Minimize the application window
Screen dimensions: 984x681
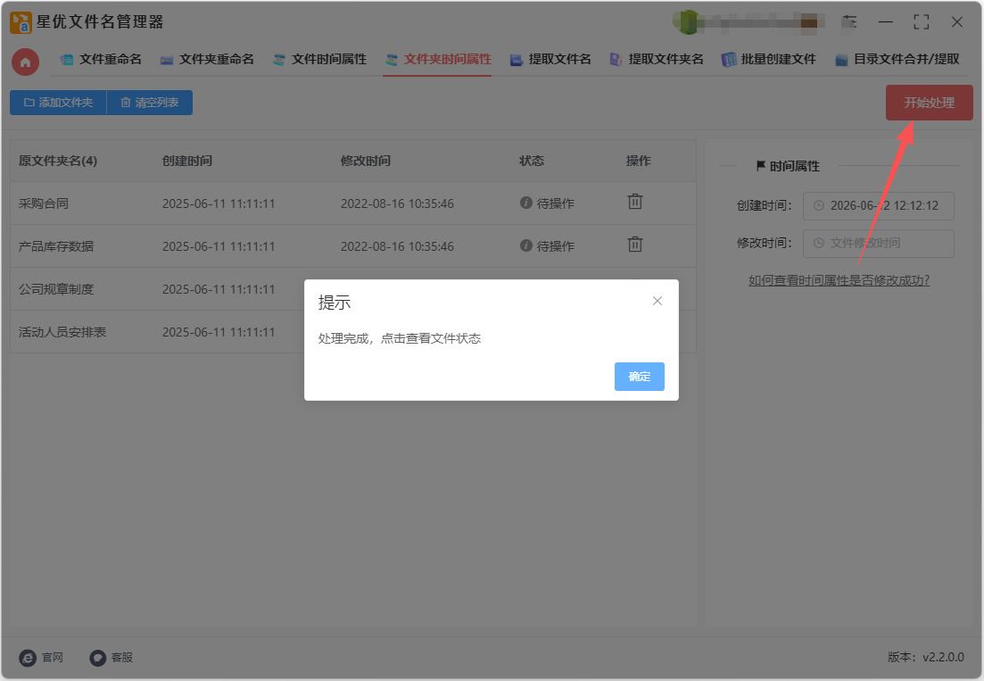click(886, 22)
